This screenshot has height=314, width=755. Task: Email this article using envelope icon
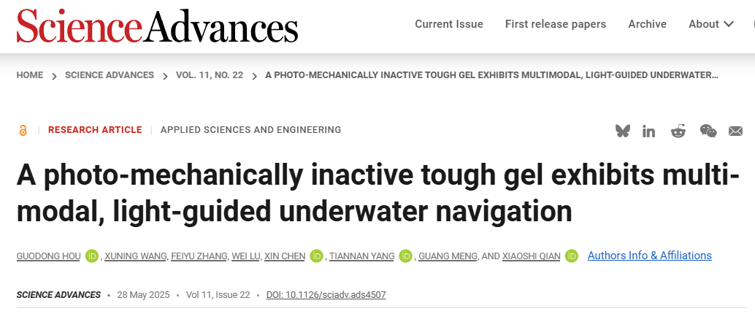[735, 131]
